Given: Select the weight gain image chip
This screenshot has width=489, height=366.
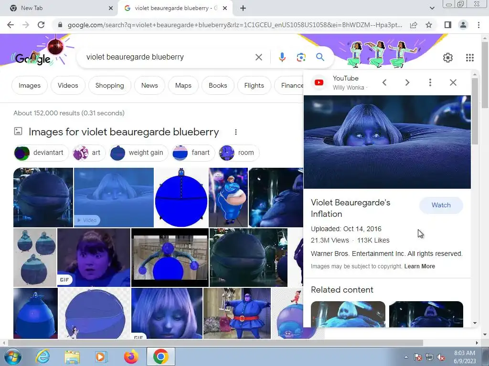Looking at the screenshot, I should click(139, 153).
